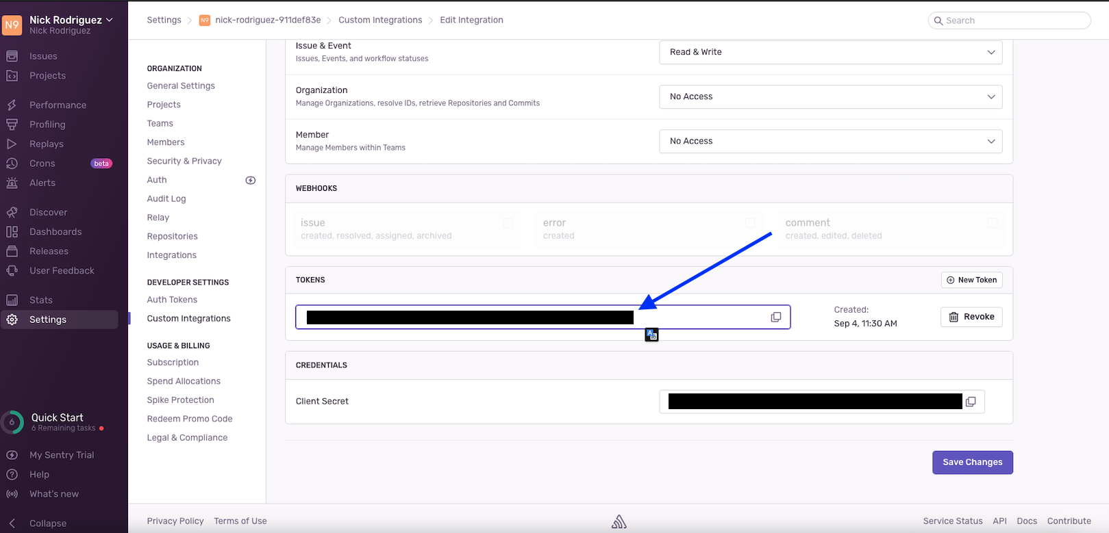1109x533 pixels.
Task: Open Redeem Promo Code page
Action: 190,419
